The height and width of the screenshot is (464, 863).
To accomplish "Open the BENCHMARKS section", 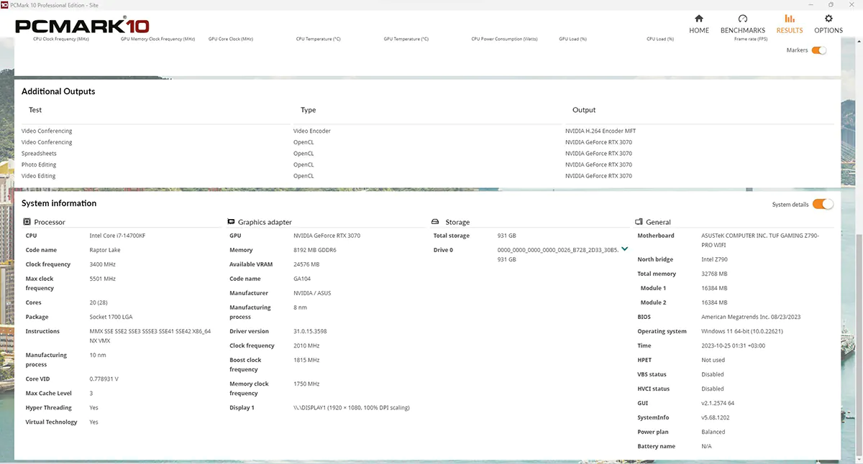I will tap(743, 24).
